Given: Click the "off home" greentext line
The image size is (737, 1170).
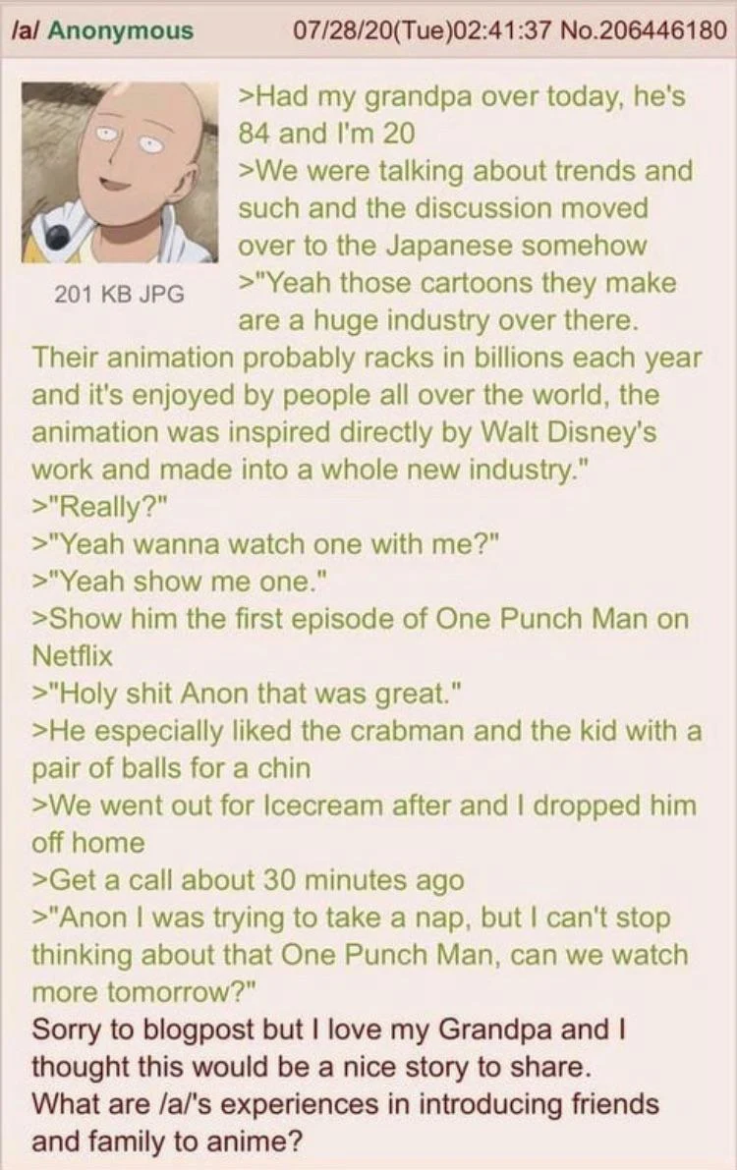Looking at the screenshot, I should pyautogui.click(x=88, y=843).
